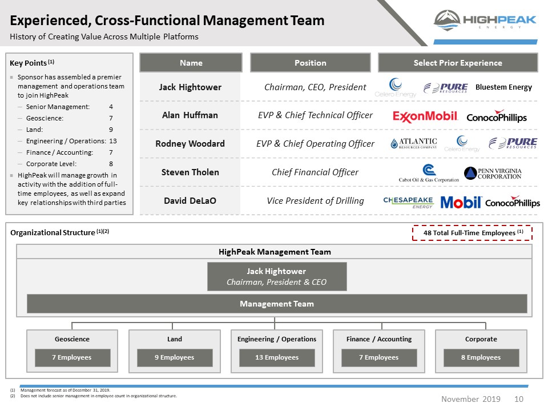548x411 pixels.
Task: Click Celero Energy logo in Rodney Woodard's row
Action: 462,144
